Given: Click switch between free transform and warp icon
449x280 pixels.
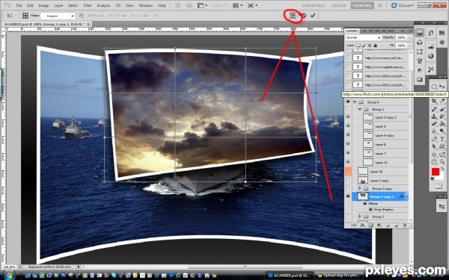Looking at the screenshot, I should [x=293, y=16].
